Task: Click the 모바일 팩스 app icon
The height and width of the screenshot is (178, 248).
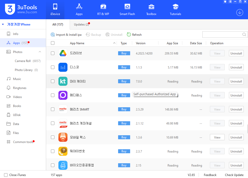Action: (x=63, y=137)
